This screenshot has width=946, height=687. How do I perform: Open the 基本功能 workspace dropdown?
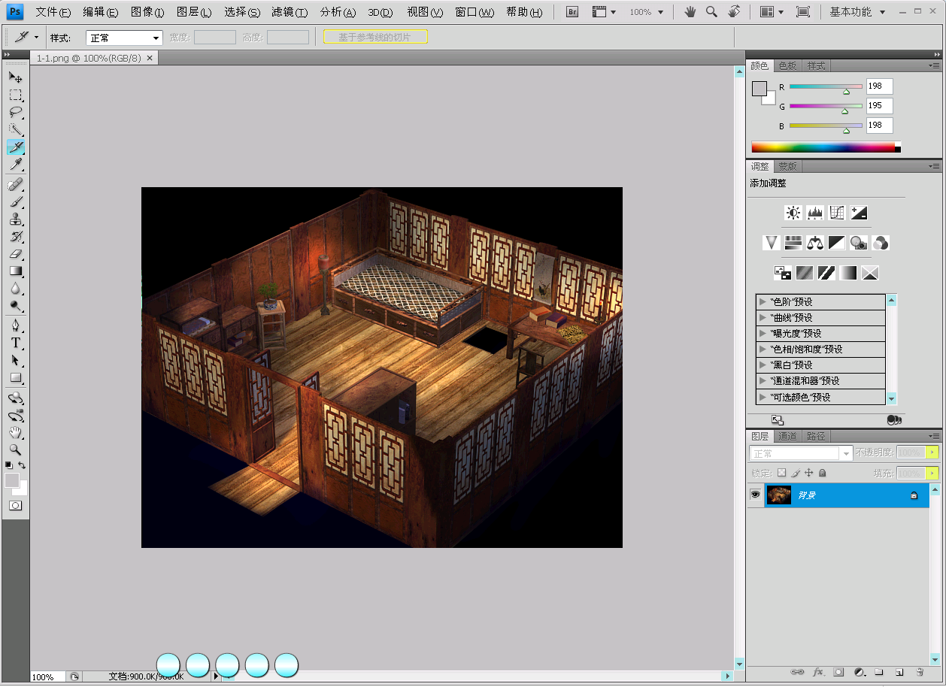[x=857, y=12]
